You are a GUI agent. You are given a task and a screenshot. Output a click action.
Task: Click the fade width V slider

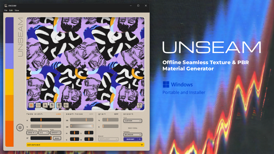point(46,126)
